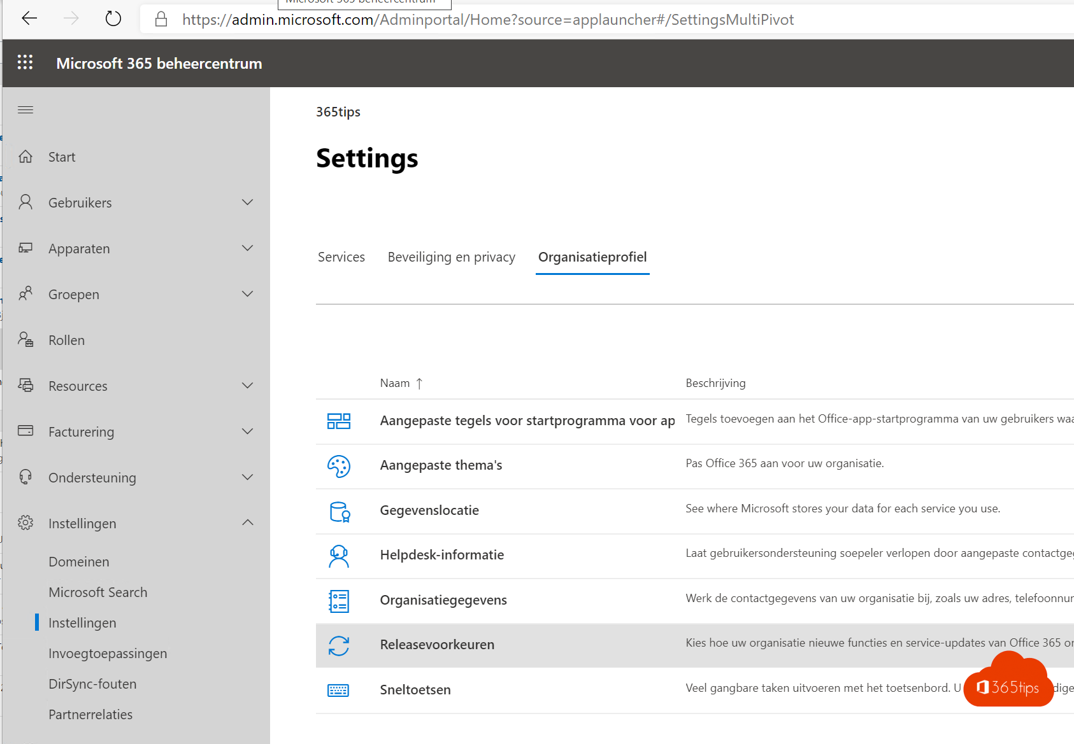Click the Facturering card icon
This screenshot has width=1074, height=744.
pos(25,432)
